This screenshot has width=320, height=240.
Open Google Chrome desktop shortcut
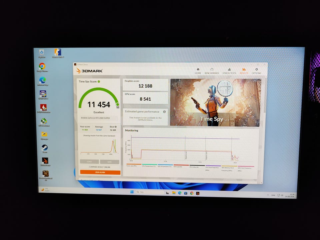point(42,67)
